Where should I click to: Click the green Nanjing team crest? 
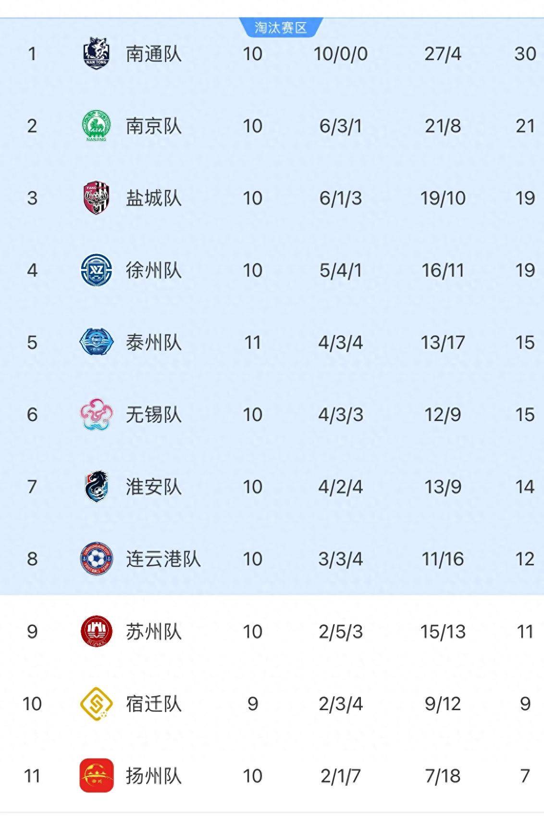pyautogui.click(x=97, y=126)
